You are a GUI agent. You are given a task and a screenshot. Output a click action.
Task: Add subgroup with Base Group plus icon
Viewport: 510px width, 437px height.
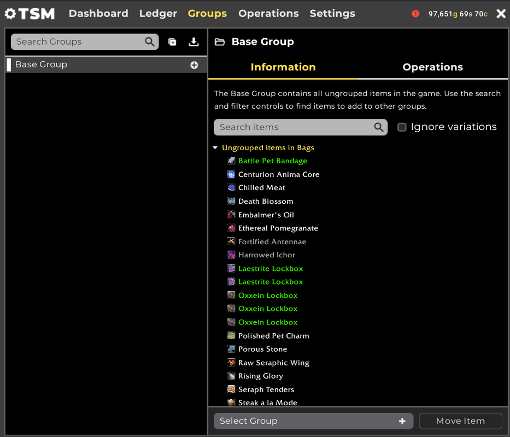click(x=194, y=65)
